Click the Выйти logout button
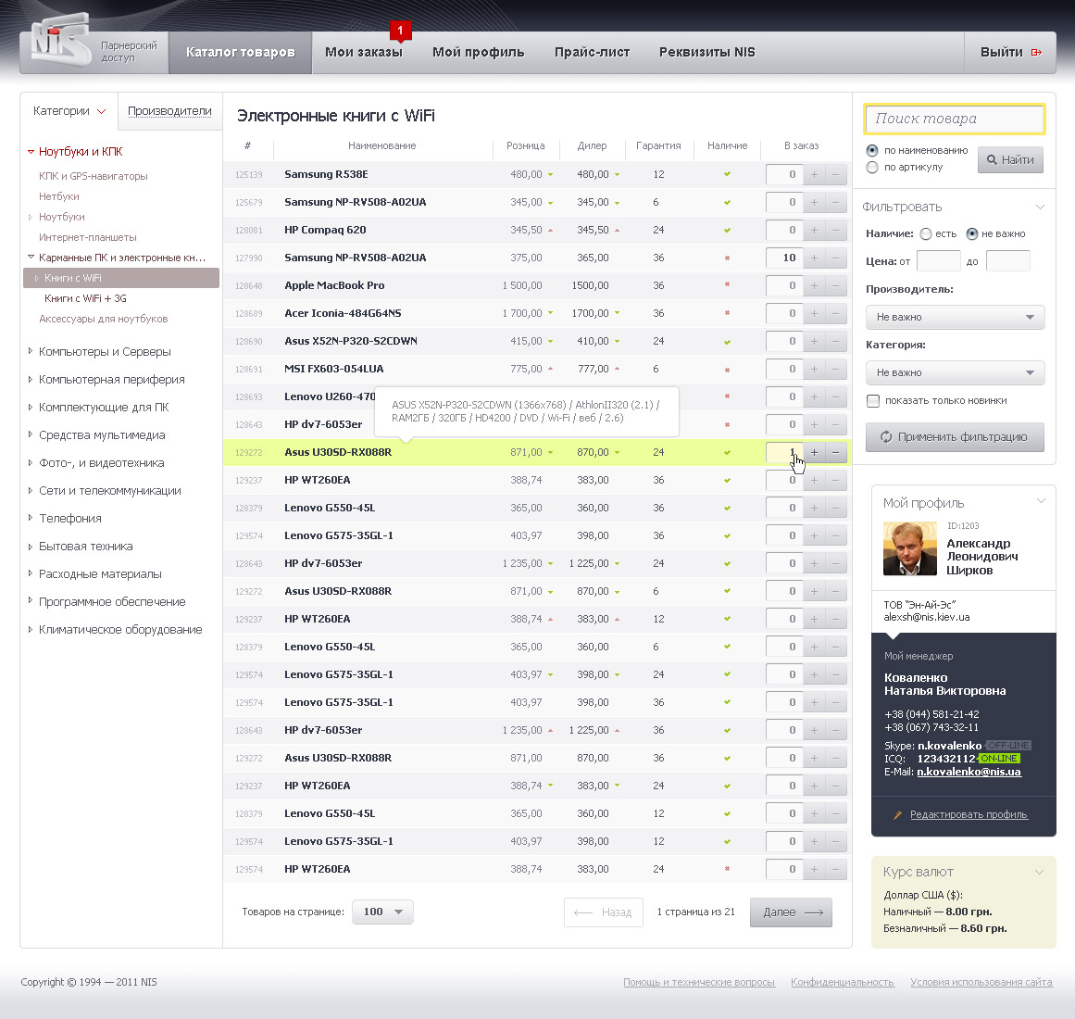Viewport: 1075px width, 1019px height. point(1010,52)
